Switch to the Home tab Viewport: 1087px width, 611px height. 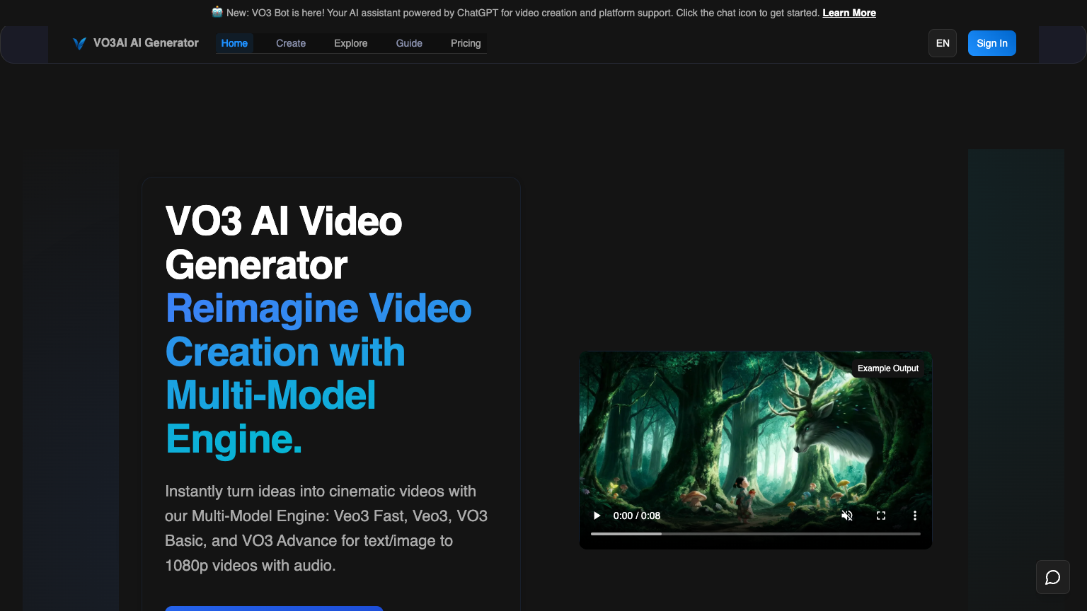(234, 43)
